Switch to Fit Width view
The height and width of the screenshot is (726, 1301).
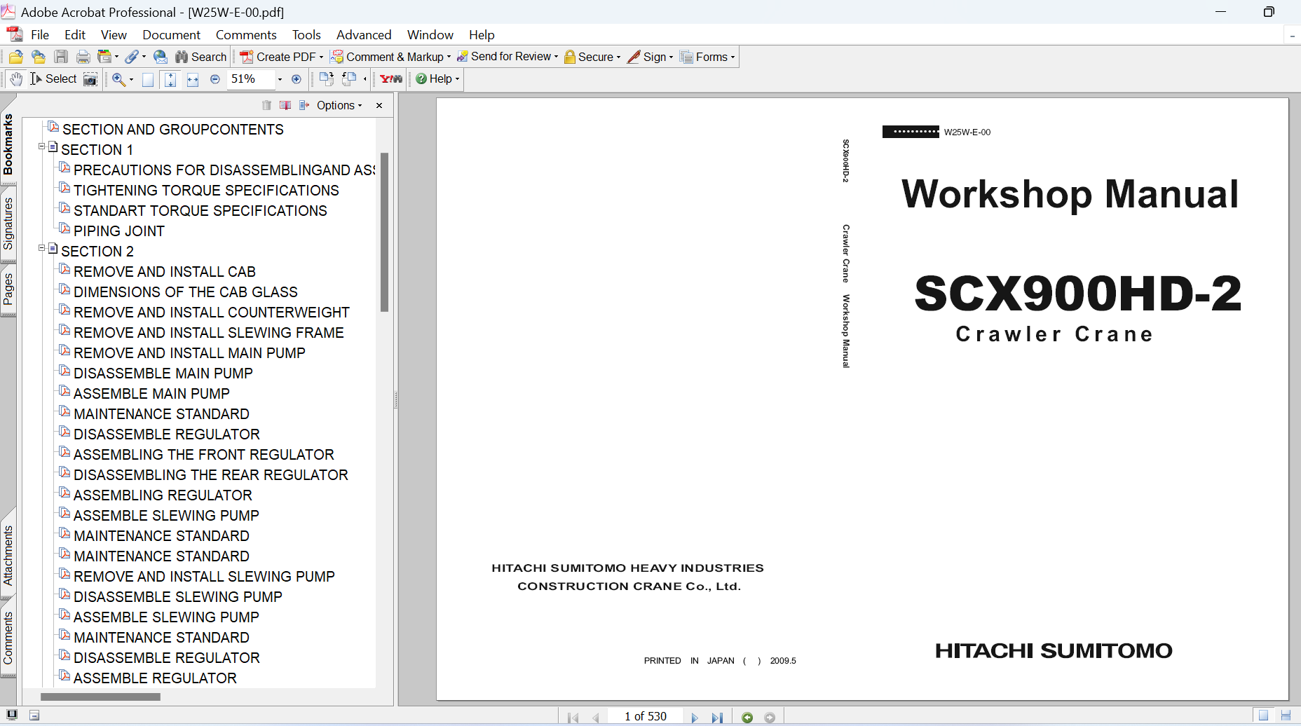(193, 79)
